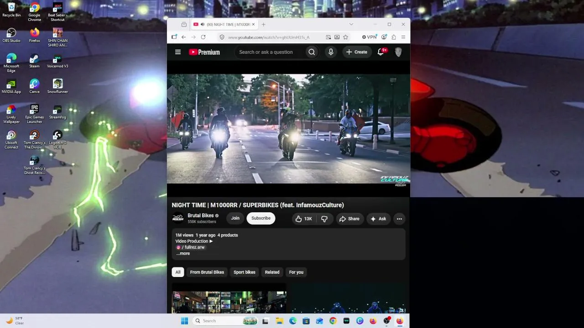Start voice search with the microphone
Screen dimensions: 584x328
pyautogui.click(x=331, y=52)
